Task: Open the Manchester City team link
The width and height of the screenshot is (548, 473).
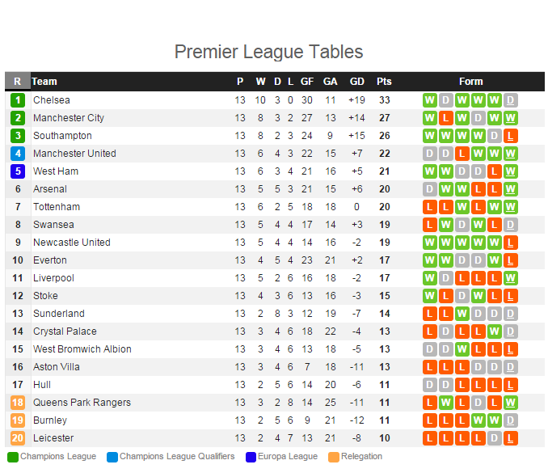Action: coord(69,118)
